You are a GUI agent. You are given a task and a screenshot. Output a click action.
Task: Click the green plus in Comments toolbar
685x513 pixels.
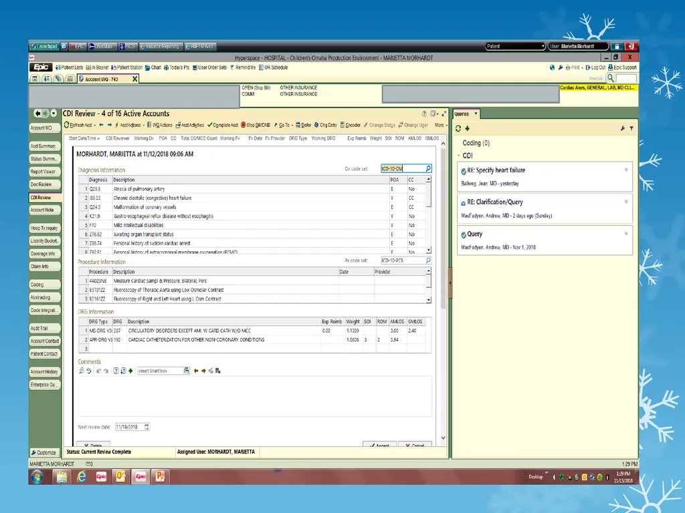point(130,371)
